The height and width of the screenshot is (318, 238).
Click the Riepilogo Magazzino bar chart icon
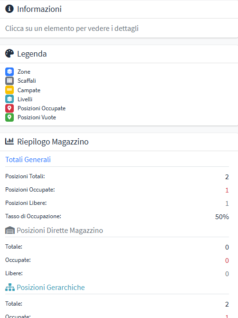tap(10, 141)
